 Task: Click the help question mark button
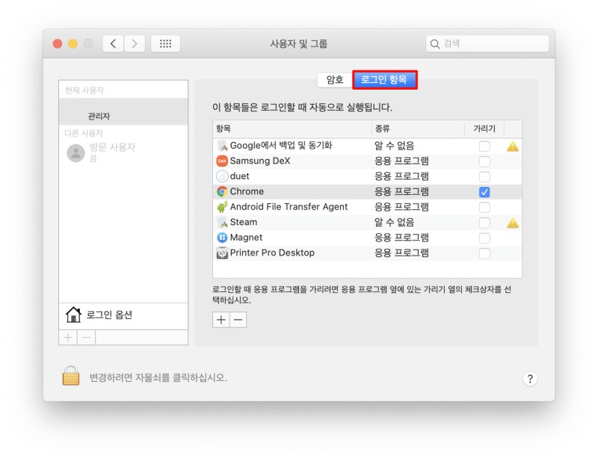(x=530, y=379)
